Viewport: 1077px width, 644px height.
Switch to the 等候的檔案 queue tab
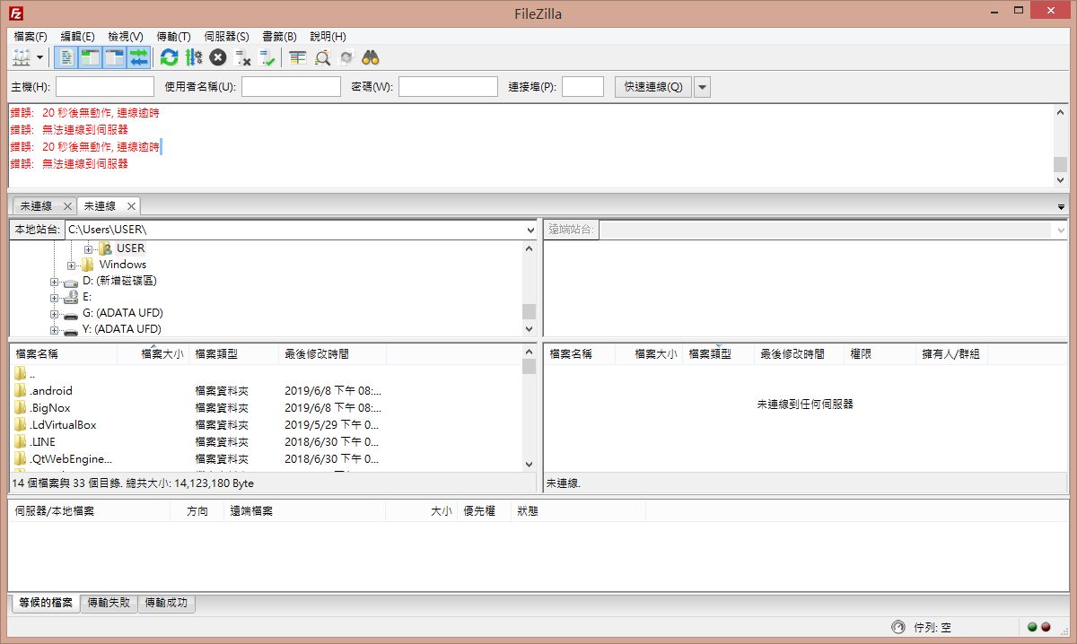45,603
